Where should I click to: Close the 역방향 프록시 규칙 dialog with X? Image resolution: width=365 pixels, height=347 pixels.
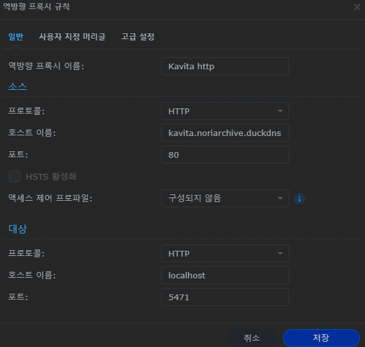pyautogui.click(x=357, y=7)
